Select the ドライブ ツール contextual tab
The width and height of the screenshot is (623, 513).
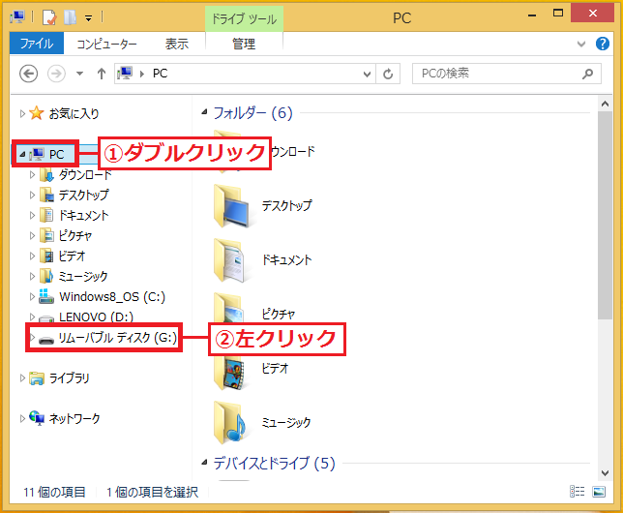click(x=244, y=18)
